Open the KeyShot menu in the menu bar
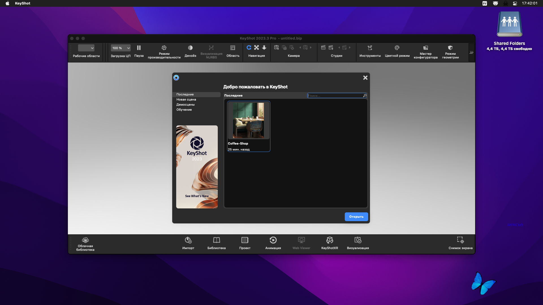Screen dimensions: 543x305 click(x=23, y=3)
